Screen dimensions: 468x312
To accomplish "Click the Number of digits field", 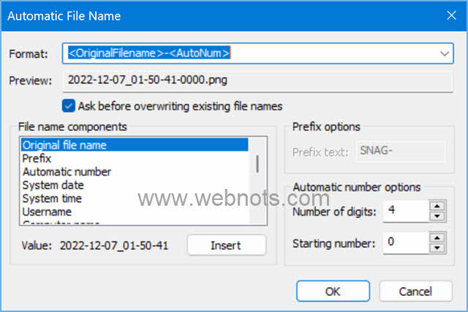I will point(404,212).
